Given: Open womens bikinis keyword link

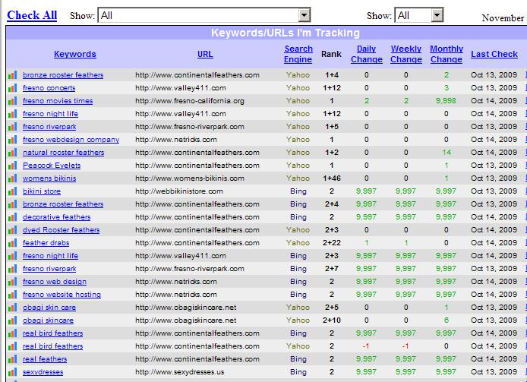Looking at the screenshot, I should [x=49, y=178].
